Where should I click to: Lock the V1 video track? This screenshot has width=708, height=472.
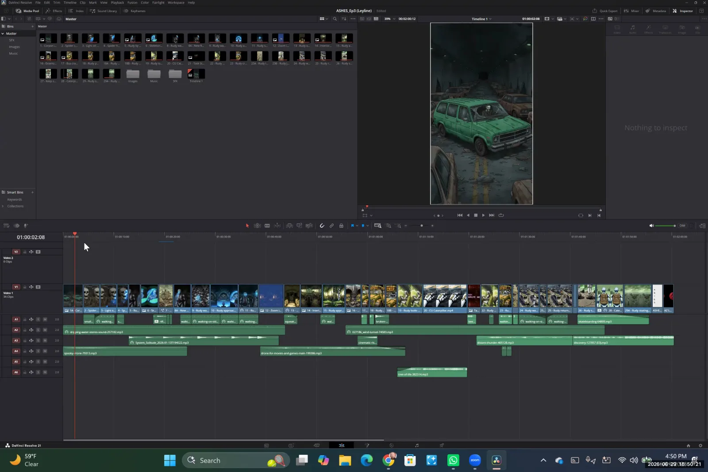pos(25,287)
